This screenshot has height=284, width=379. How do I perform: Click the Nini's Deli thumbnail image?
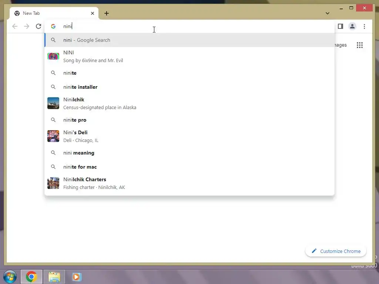(53, 136)
